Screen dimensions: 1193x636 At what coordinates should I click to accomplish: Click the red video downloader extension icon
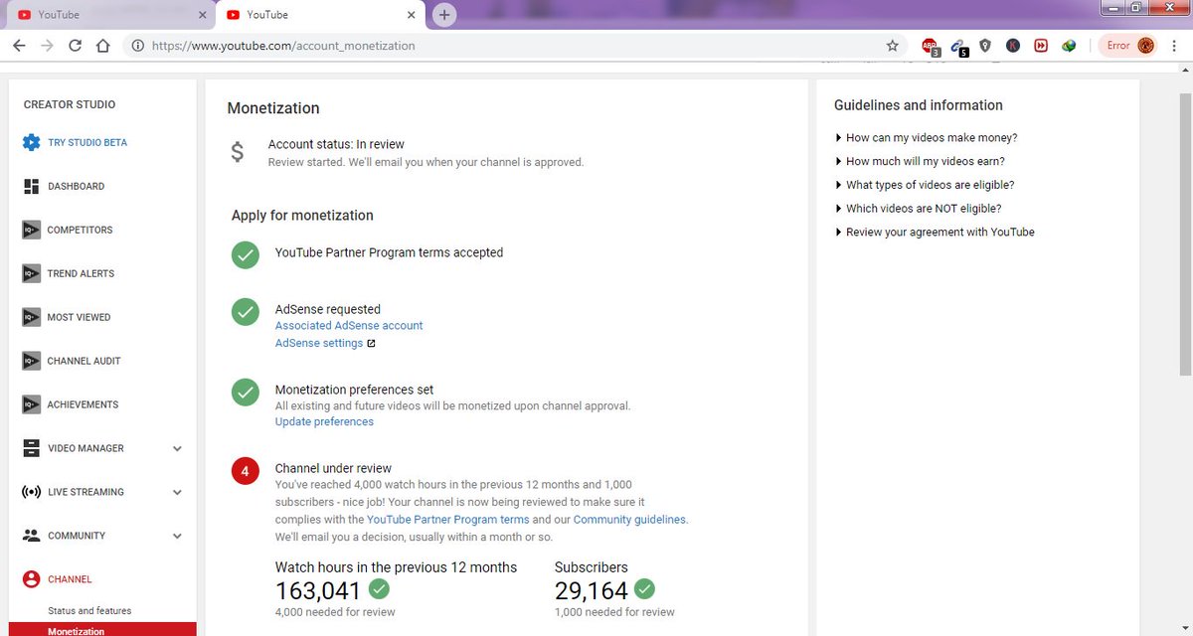tap(1041, 46)
